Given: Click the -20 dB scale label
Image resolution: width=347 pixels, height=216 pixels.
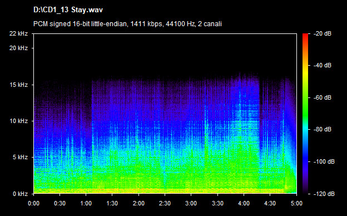Looking at the screenshot, I should click(x=322, y=33).
